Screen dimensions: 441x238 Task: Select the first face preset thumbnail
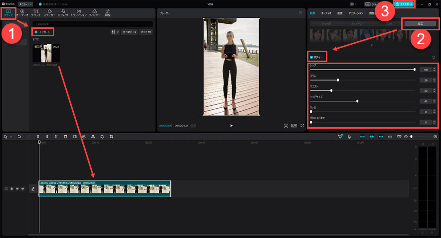[x=317, y=36]
